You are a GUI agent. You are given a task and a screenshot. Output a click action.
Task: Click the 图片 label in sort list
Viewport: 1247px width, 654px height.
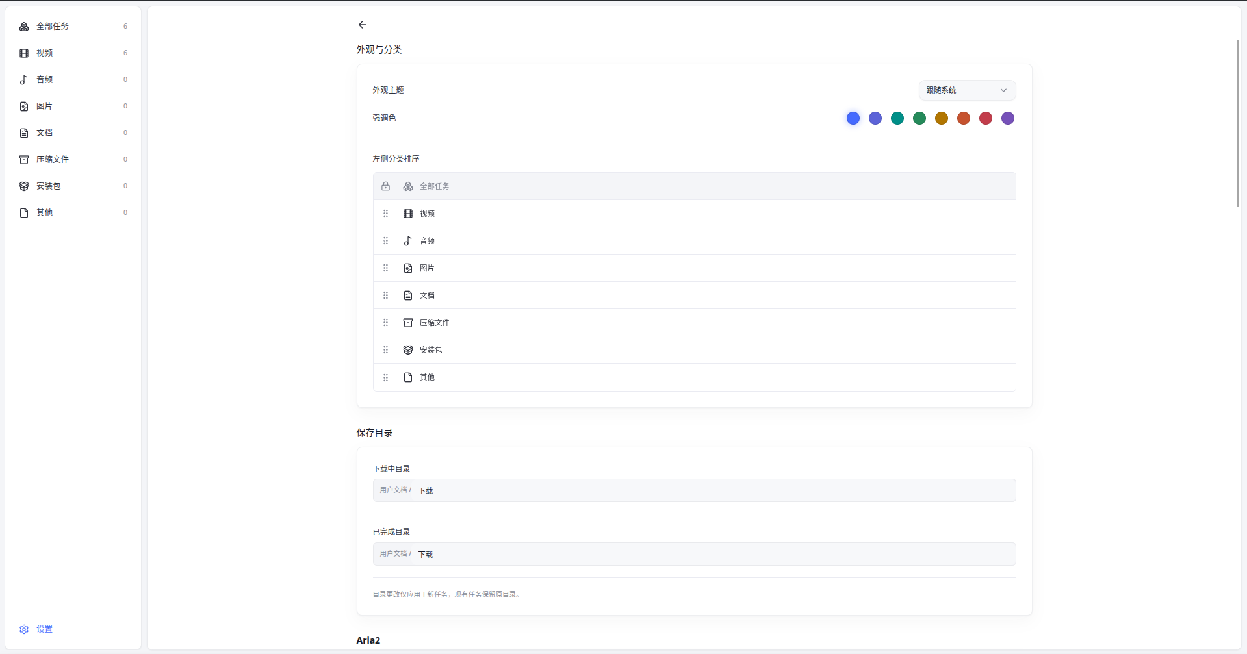coord(427,268)
